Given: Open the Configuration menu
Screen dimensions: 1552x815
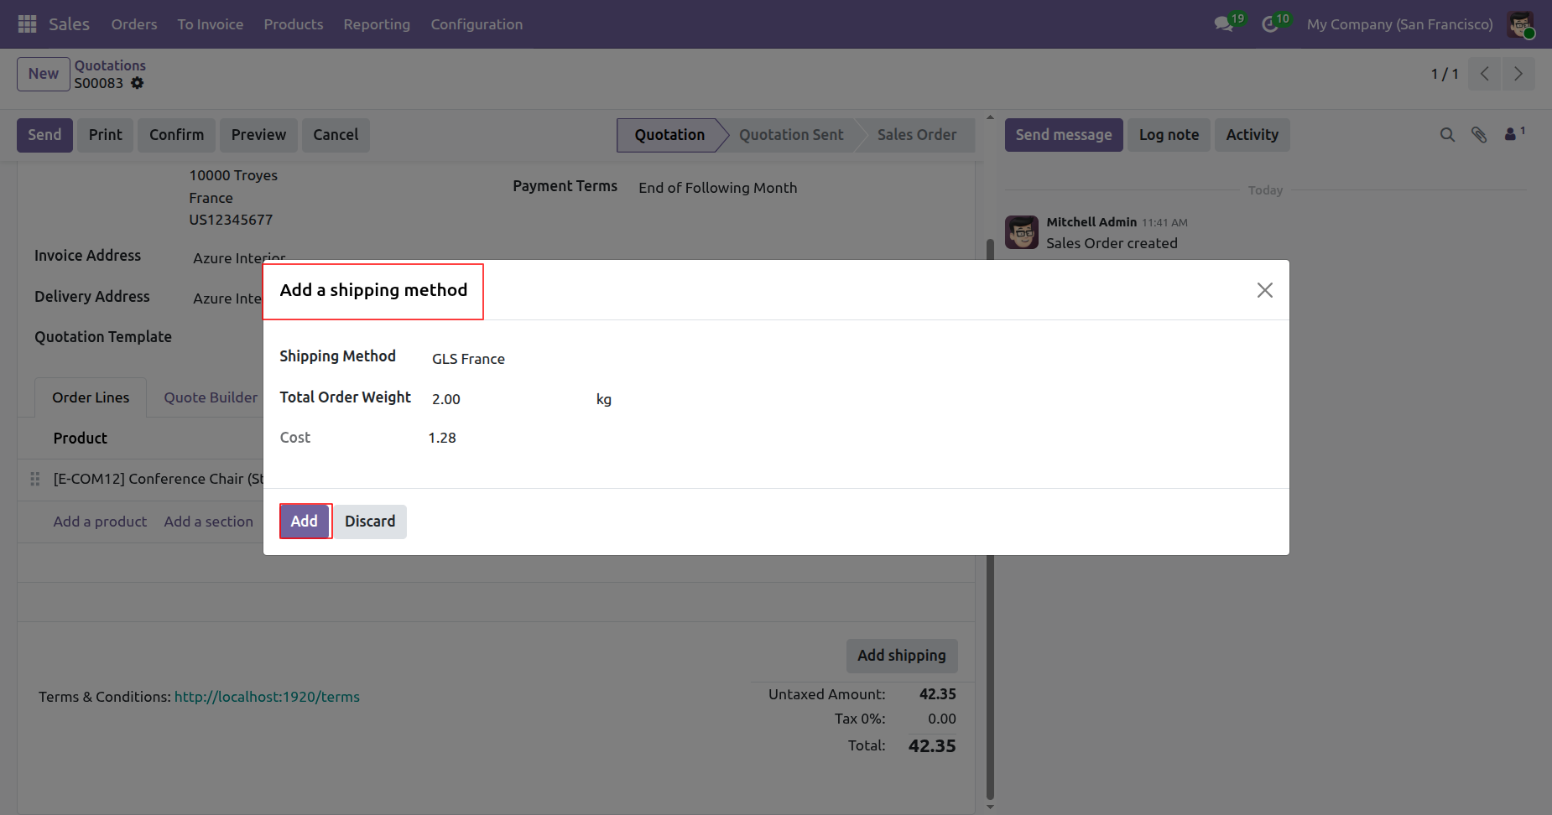Looking at the screenshot, I should click(477, 24).
